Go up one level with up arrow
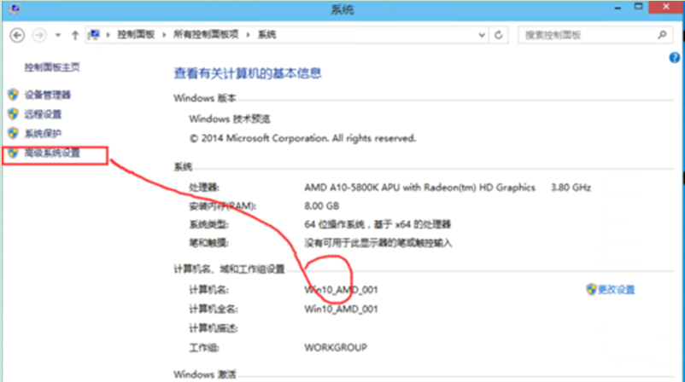The width and height of the screenshot is (685, 382). point(75,35)
